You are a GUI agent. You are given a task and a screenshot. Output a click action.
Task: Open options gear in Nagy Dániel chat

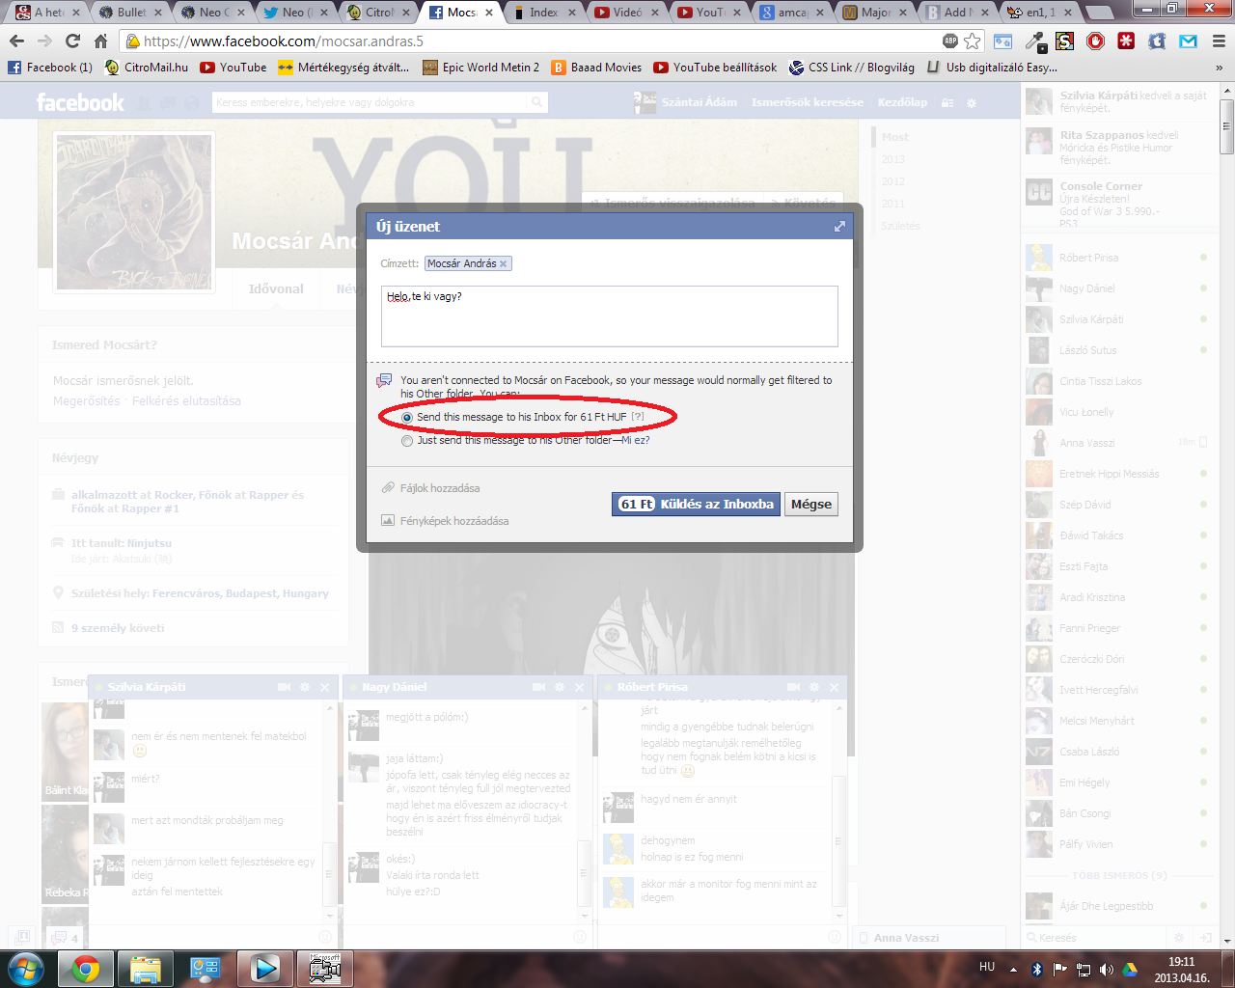(560, 687)
